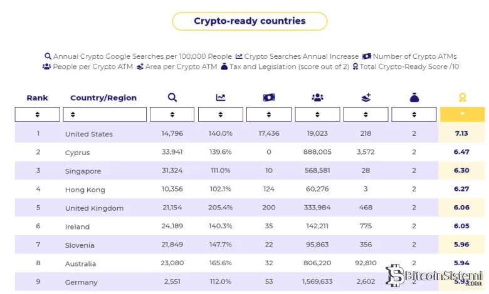489x294 pixels.
Task: Click the Area per ATM column icon
Action: click(365, 97)
